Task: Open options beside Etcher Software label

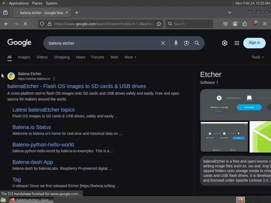Action: pos(217,82)
